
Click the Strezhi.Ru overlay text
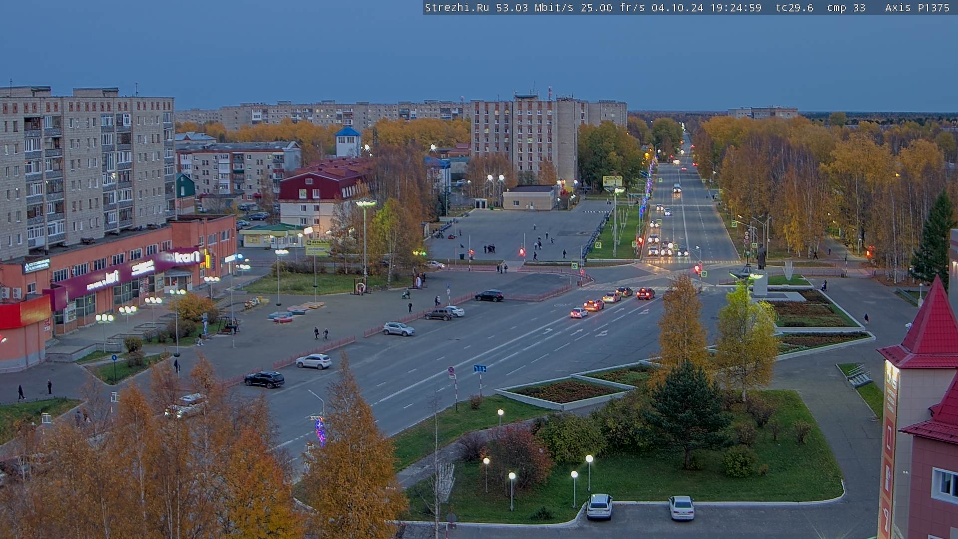[x=457, y=7]
